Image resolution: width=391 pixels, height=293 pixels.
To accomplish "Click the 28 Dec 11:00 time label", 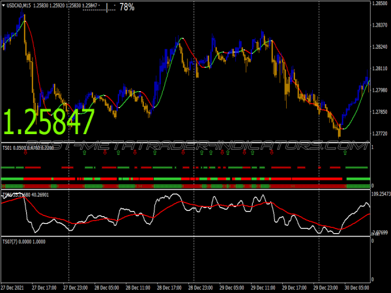I will pos(138,288).
